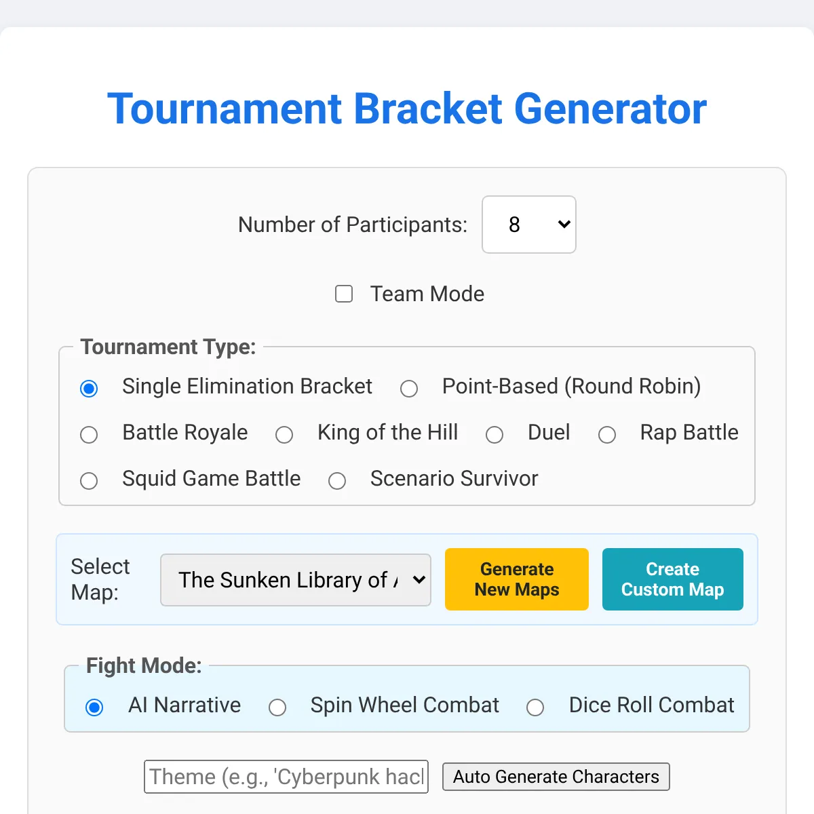The height and width of the screenshot is (814, 814).
Task: Select the Duel radio button
Action: point(495,435)
